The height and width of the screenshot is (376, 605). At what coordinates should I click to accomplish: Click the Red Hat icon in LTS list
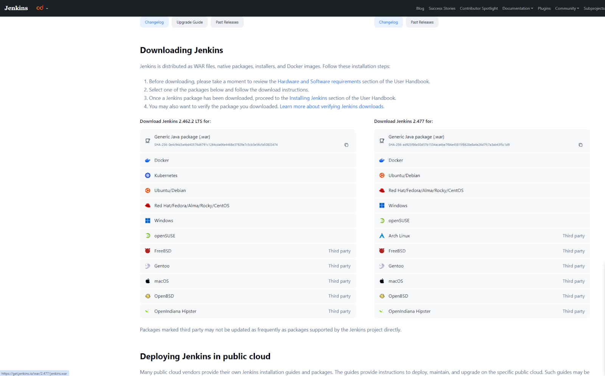(148, 206)
